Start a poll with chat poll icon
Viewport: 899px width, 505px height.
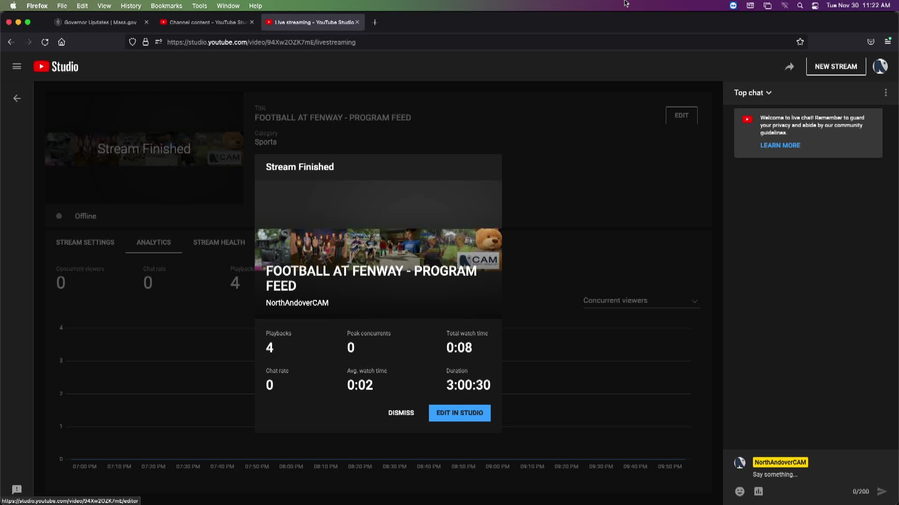point(759,491)
